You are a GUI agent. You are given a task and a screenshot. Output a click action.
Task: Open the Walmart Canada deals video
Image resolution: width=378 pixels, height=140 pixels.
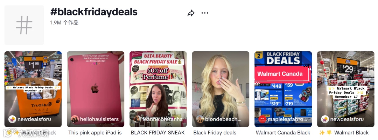pyautogui.click(x=283, y=89)
